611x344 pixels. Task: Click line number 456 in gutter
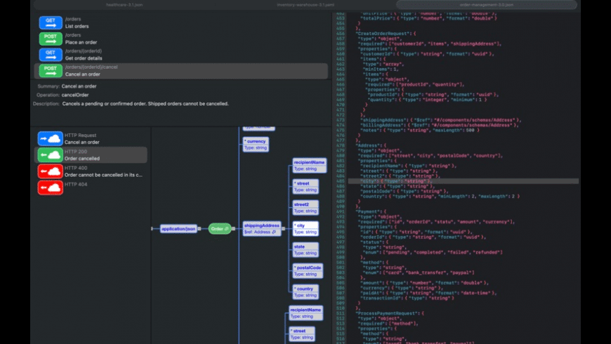point(340,34)
